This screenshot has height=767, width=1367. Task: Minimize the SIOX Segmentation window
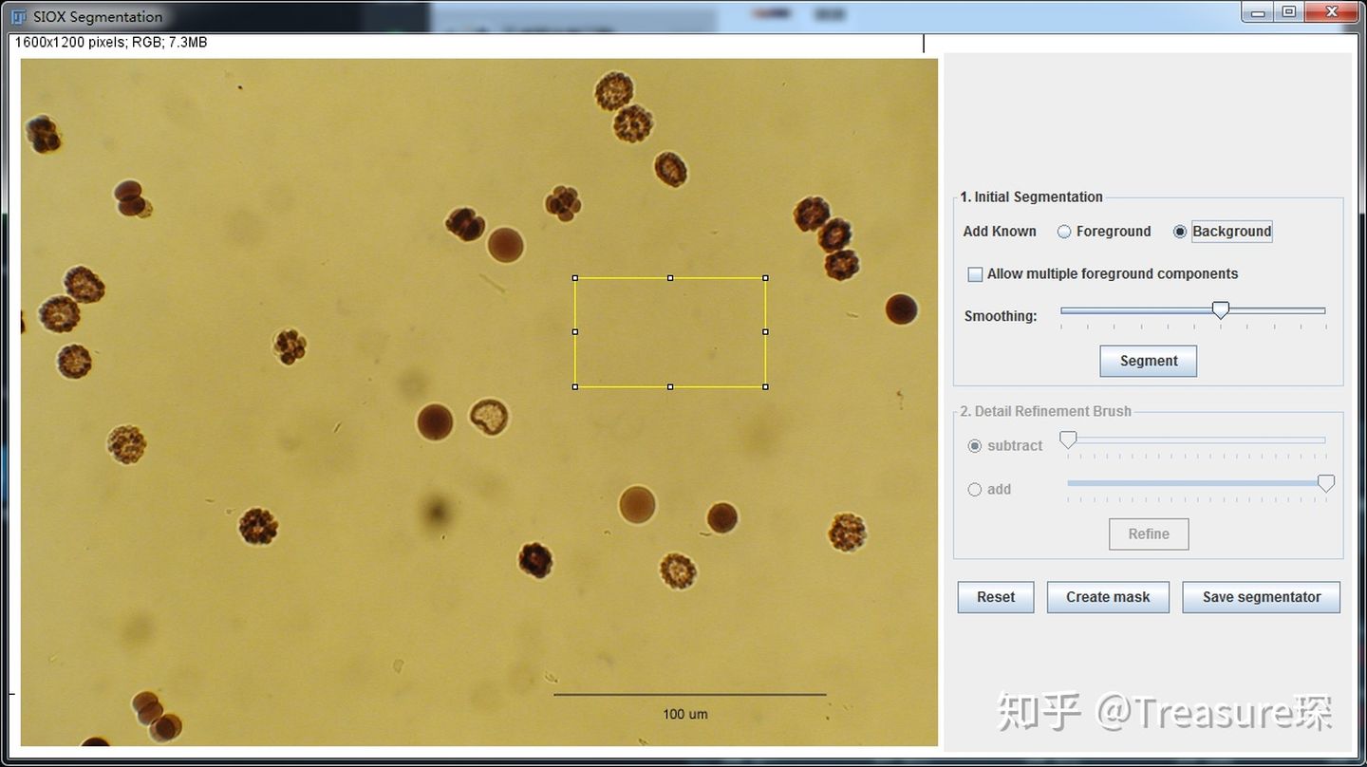[x=1259, y=12]
